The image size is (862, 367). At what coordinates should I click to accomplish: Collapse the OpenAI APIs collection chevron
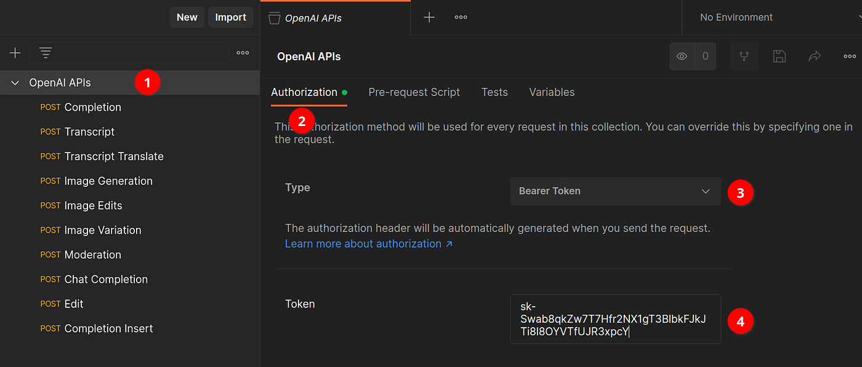14,82
